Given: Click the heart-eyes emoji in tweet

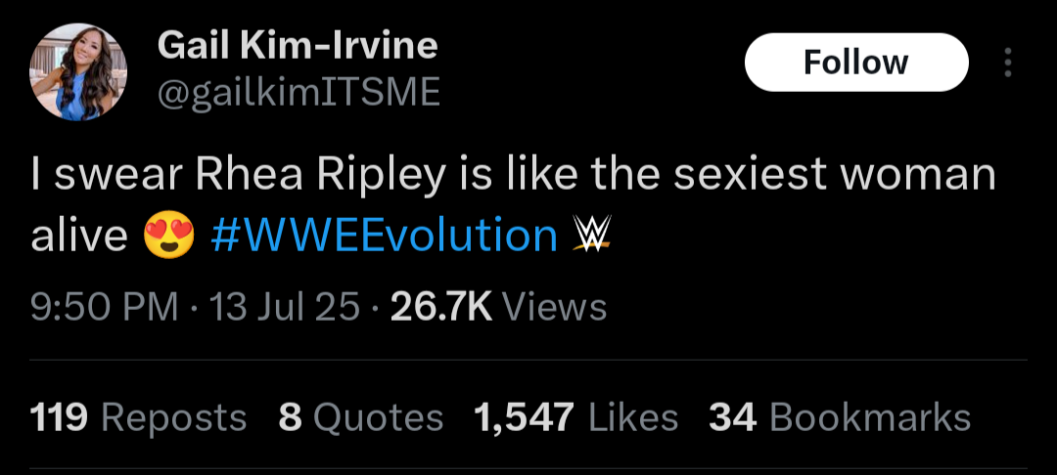Looking at the screenshot, I should click(x=169, y=235).
